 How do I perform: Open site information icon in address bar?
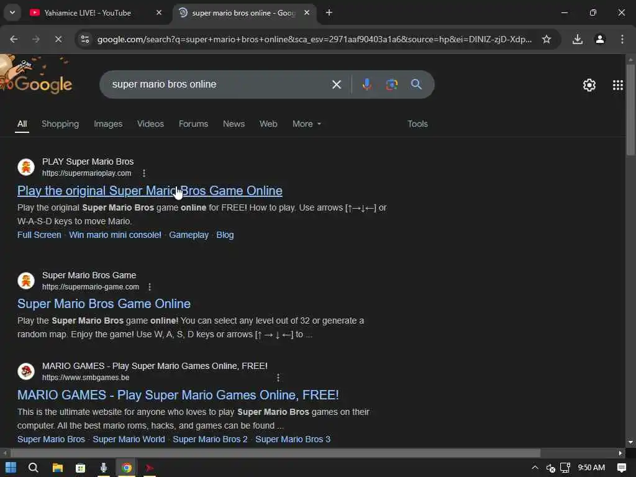[85, 39]
